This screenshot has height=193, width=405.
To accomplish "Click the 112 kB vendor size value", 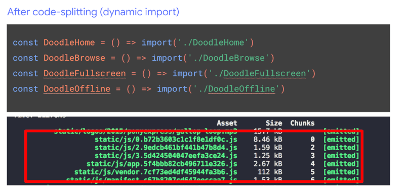I will tap(270, 172).
